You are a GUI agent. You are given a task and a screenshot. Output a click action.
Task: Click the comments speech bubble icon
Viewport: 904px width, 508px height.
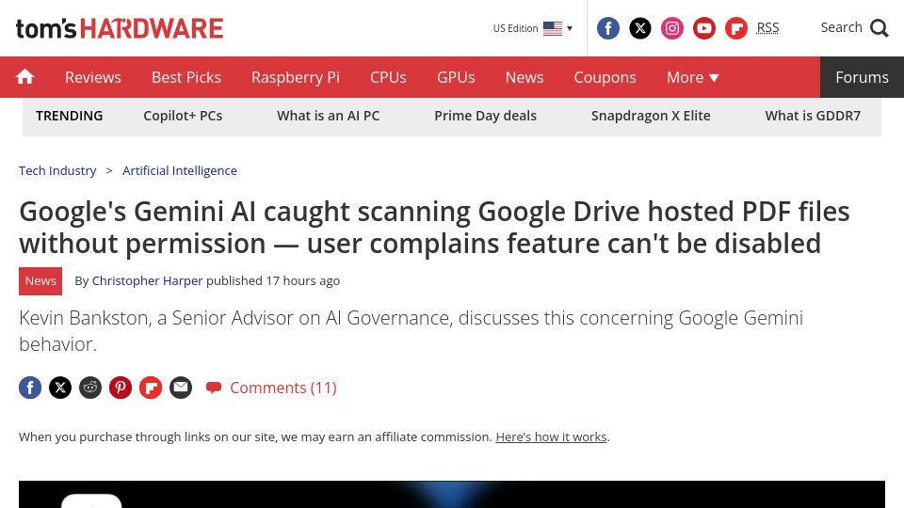click(x=214, y=388)
